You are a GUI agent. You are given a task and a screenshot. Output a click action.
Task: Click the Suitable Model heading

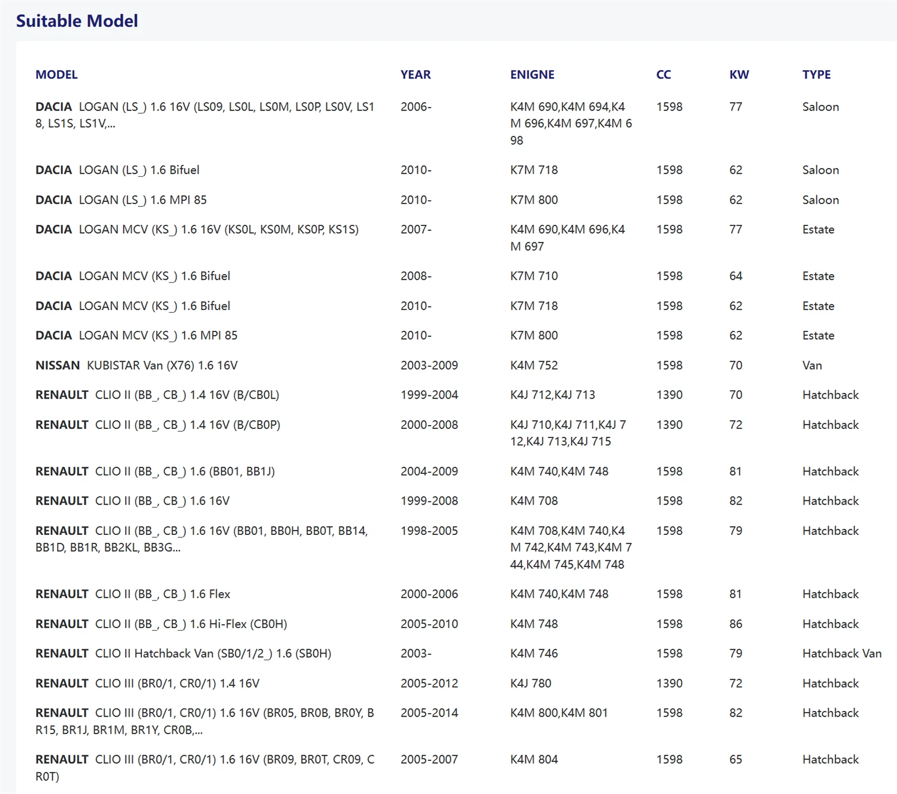(x=77, y=21)
